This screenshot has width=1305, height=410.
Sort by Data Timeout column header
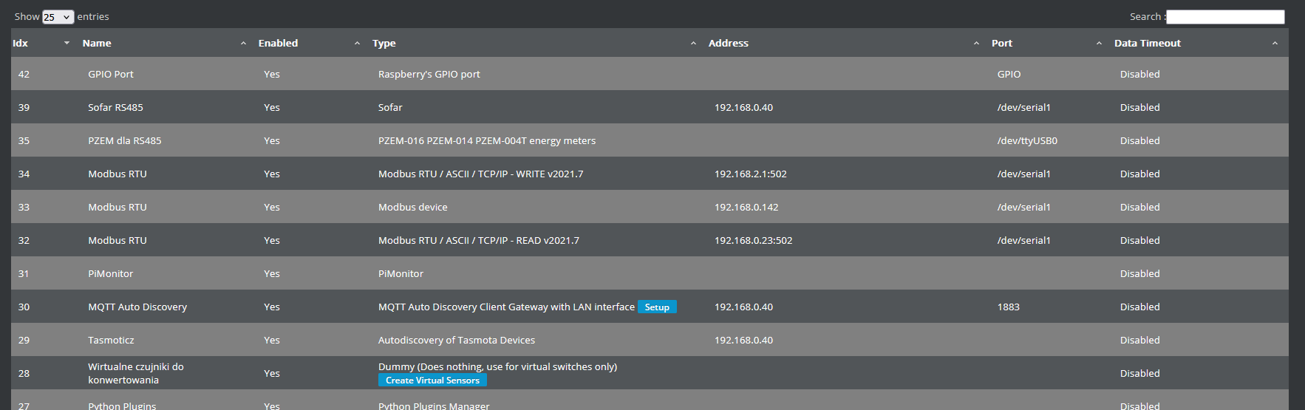tap(1198, 43)
